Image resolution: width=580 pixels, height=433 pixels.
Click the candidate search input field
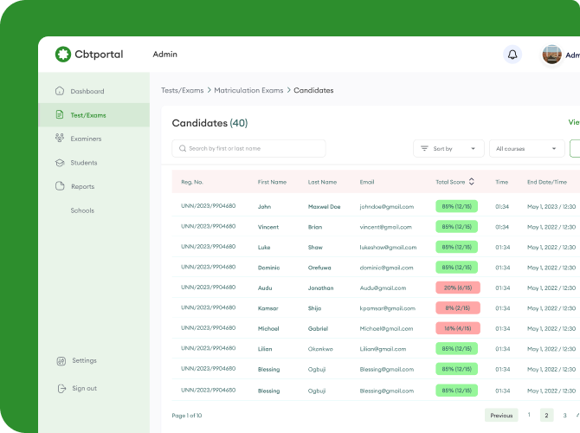pyautogui.click(x=249, y=149)
